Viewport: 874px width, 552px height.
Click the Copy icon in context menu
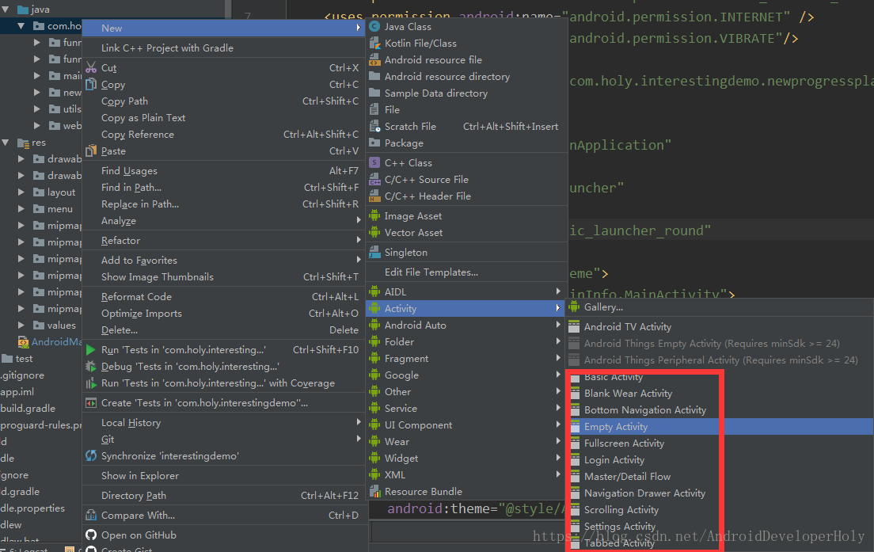(91, 84)
